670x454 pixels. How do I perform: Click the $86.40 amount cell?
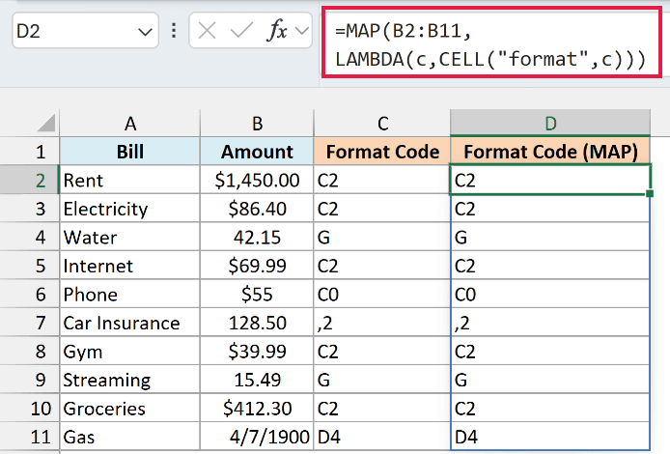tap(257, 209)
